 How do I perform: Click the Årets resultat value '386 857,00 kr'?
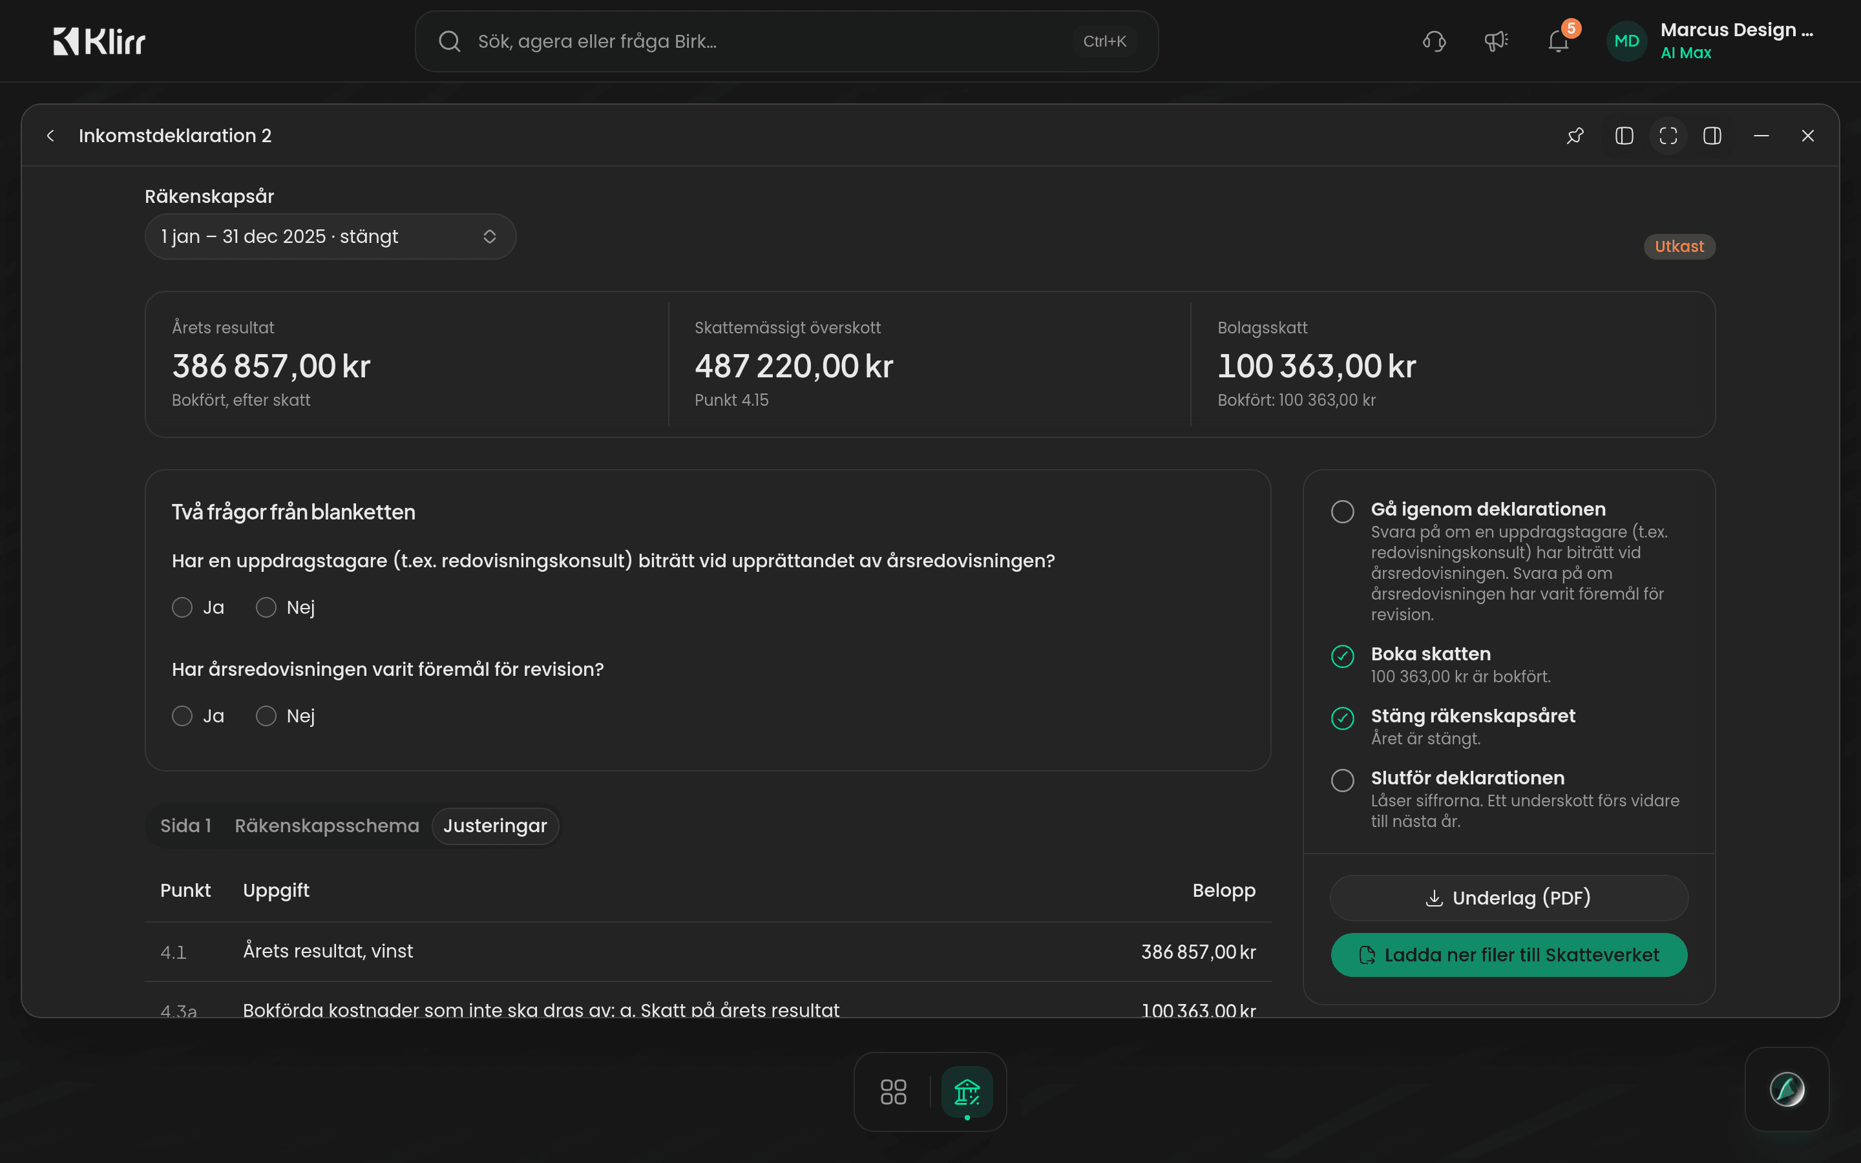[271, 366]
